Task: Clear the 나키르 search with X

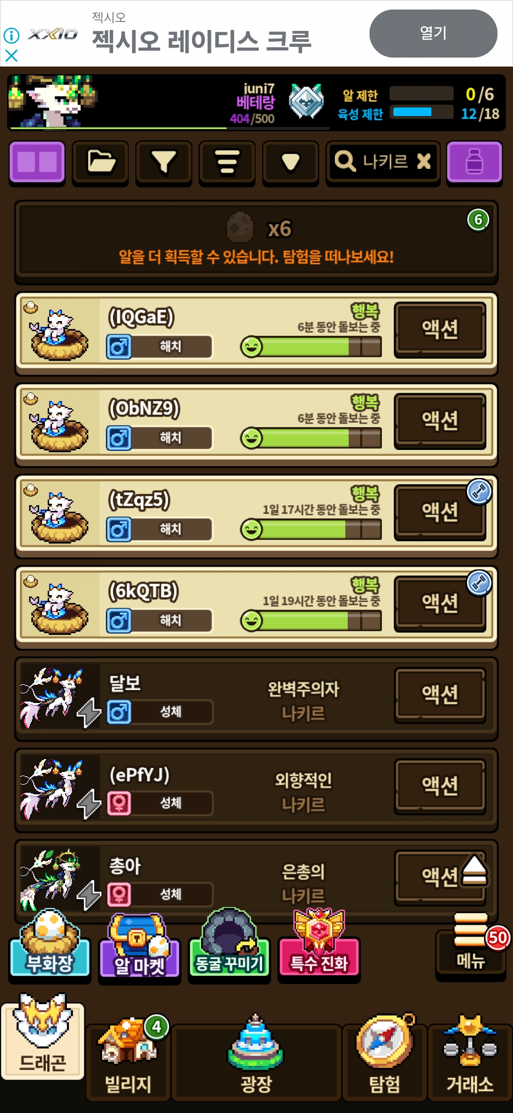Action: click(x=424, y=162)
